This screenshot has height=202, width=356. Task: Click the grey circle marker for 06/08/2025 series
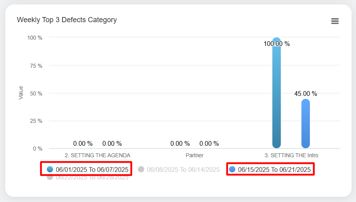coord(141,169)
